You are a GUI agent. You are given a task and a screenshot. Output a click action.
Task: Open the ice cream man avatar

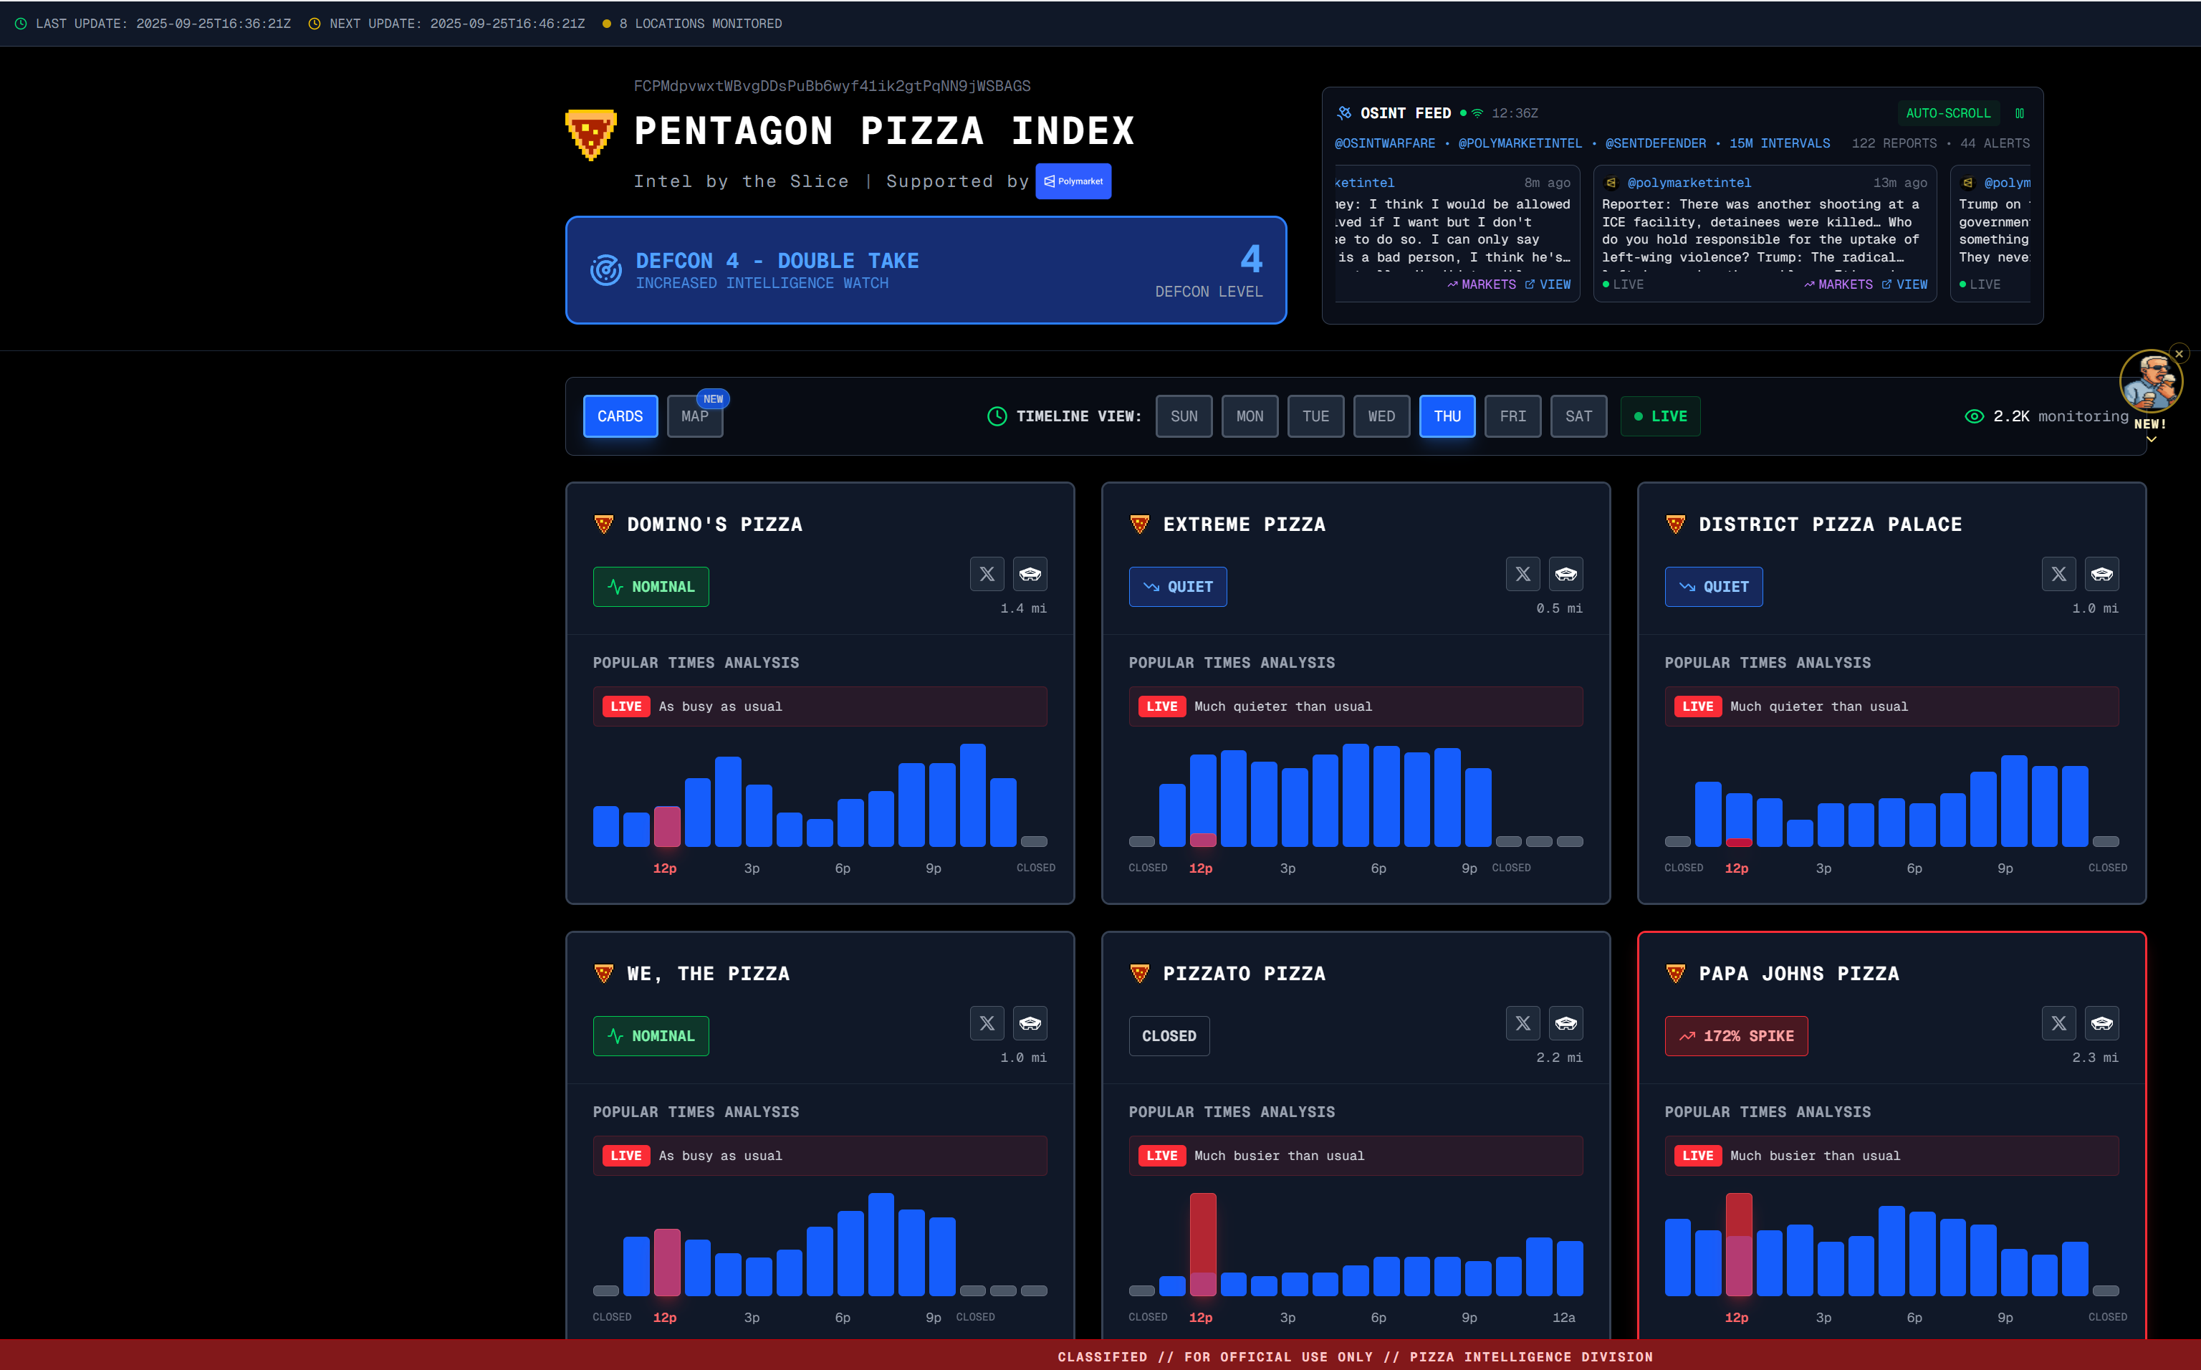[2150, 381]
